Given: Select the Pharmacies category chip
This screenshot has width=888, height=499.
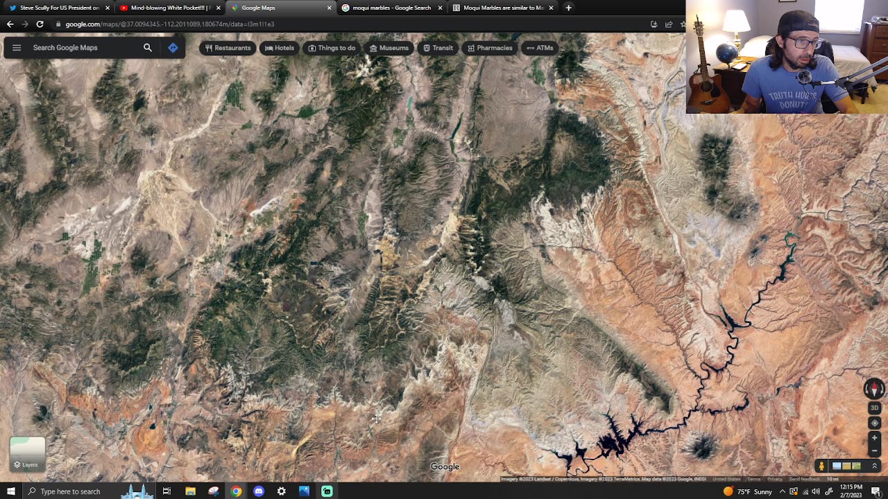Looking at the screenshot, I should click(x=490, y=48).
